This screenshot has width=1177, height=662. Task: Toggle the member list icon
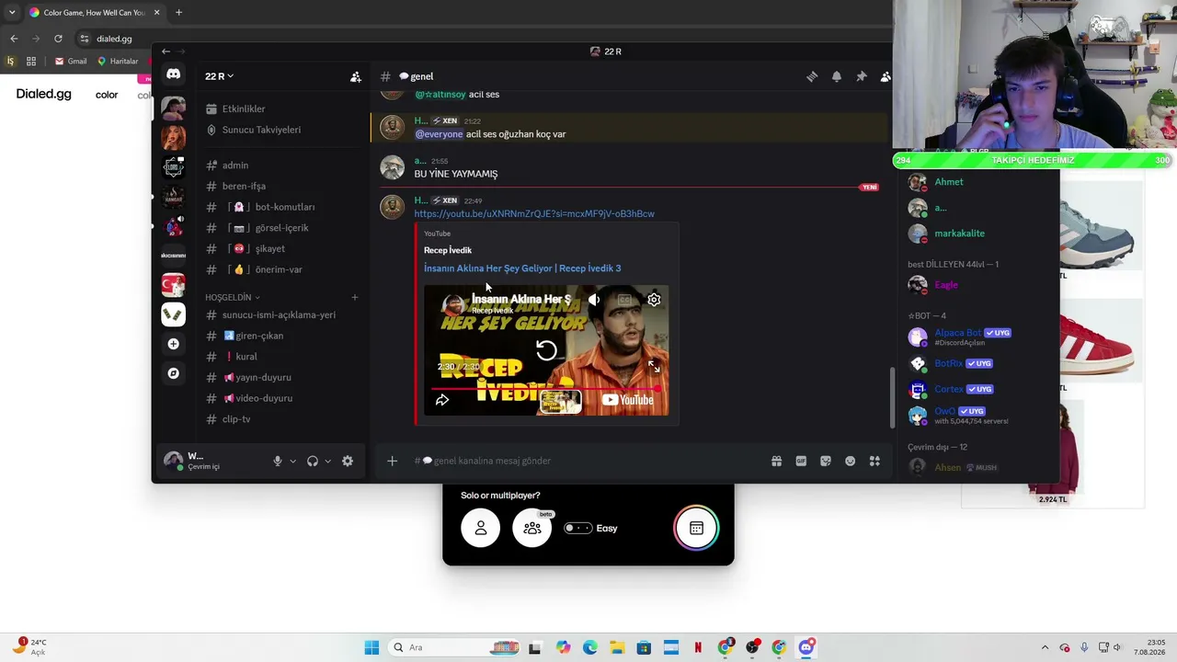[x=885, y=76]
